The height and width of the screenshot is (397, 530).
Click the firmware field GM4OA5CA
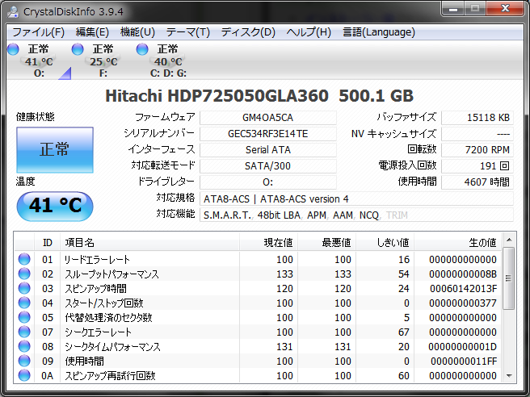(x=268, y=118)
